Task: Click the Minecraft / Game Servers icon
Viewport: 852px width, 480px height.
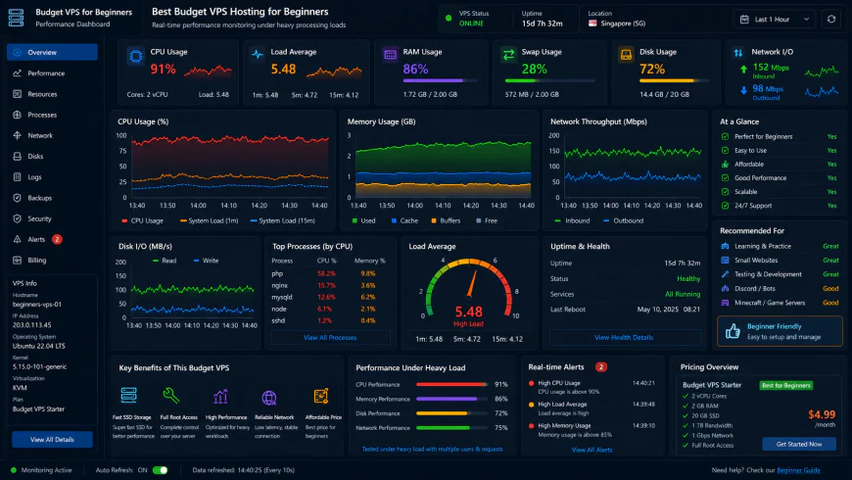Action: [725, 303]
